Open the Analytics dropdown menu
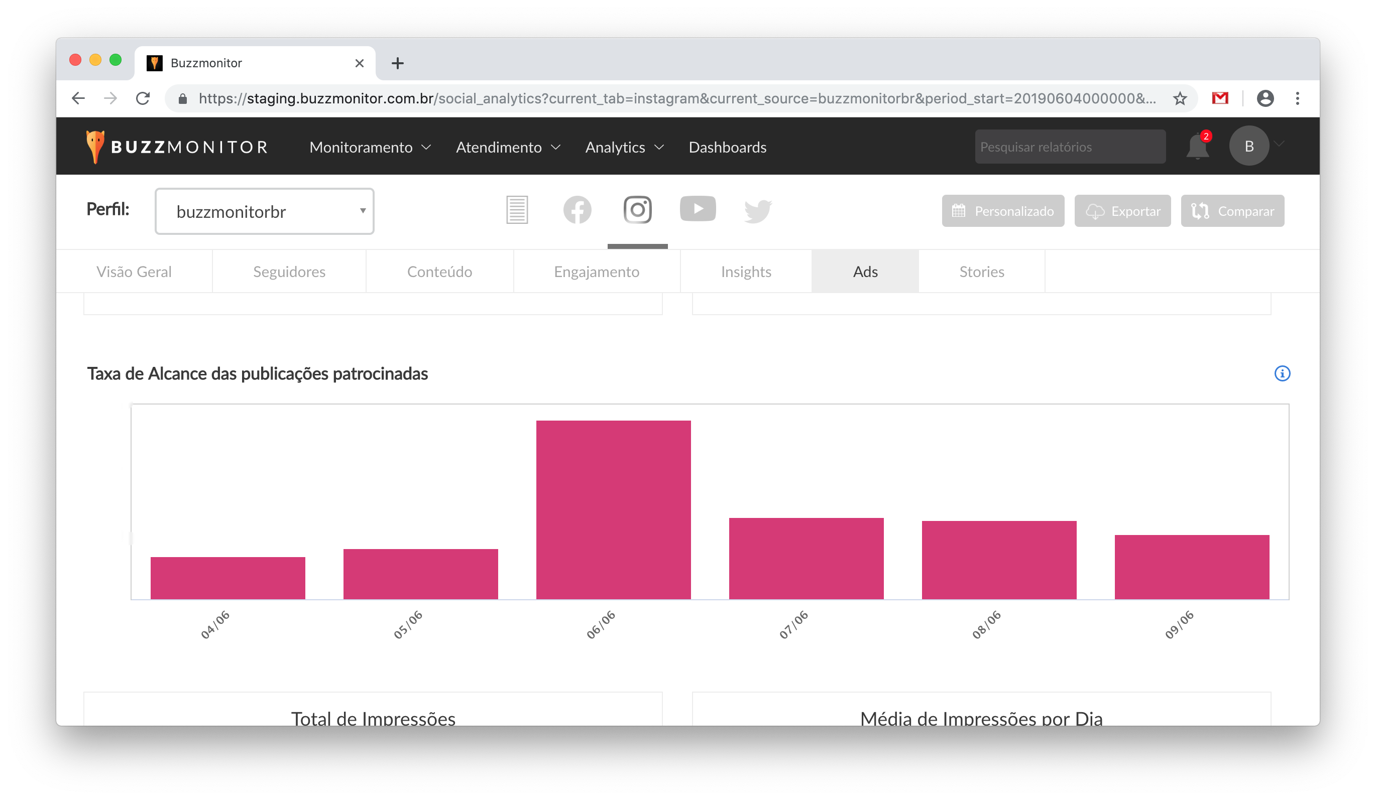Image resolution: width=1376 pixels, height=800 pixels. 624,148
